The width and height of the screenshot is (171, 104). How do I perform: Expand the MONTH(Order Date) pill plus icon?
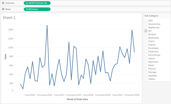[27, 3]
